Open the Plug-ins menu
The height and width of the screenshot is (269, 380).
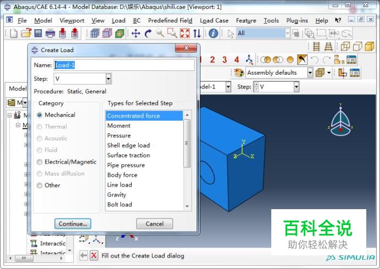[x=297, y=21]
